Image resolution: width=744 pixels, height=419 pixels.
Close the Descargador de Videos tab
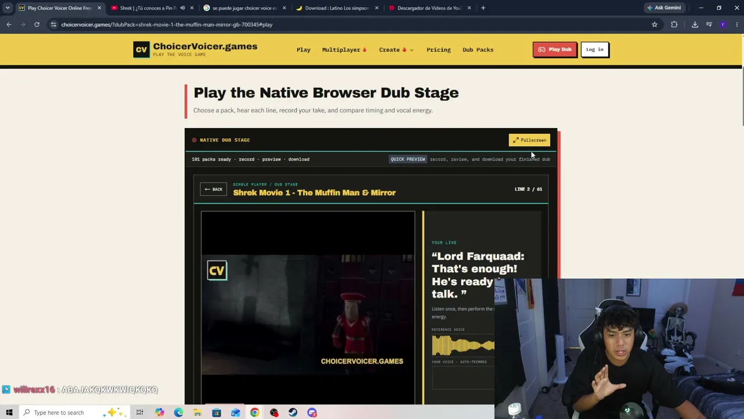(469, 8)
